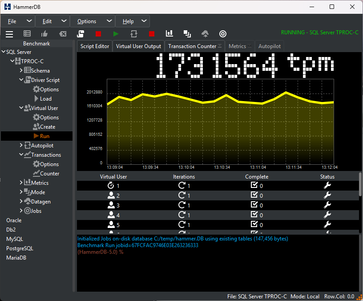Click the Delete Schema toolbar icon
The height and width of the screenshot is (301, 363).
pyautogui.click(x=63, y=34)
